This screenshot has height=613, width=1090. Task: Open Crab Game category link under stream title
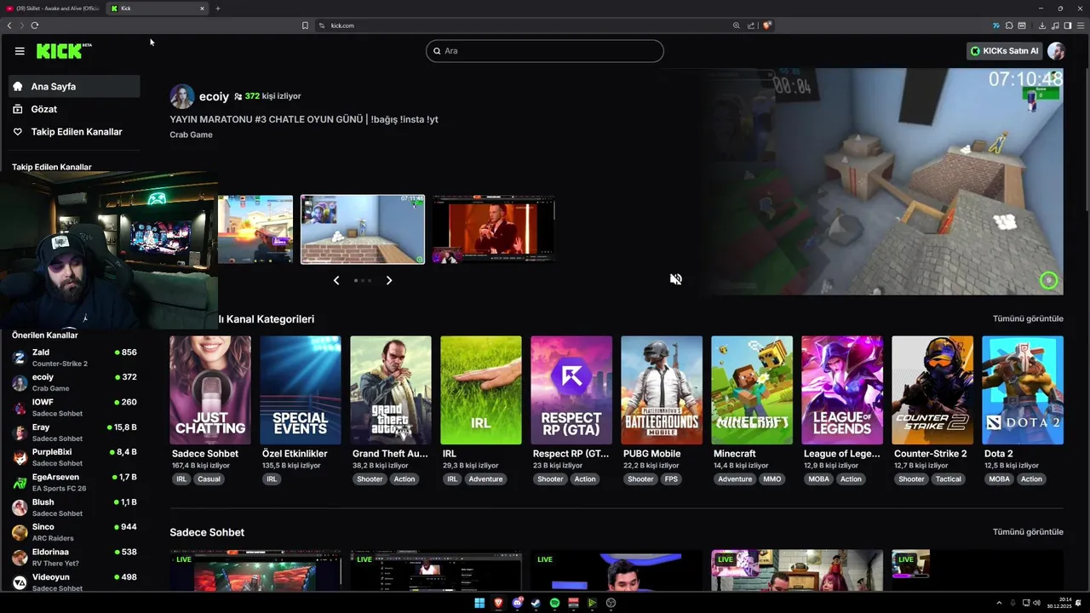tap(191, 135)
